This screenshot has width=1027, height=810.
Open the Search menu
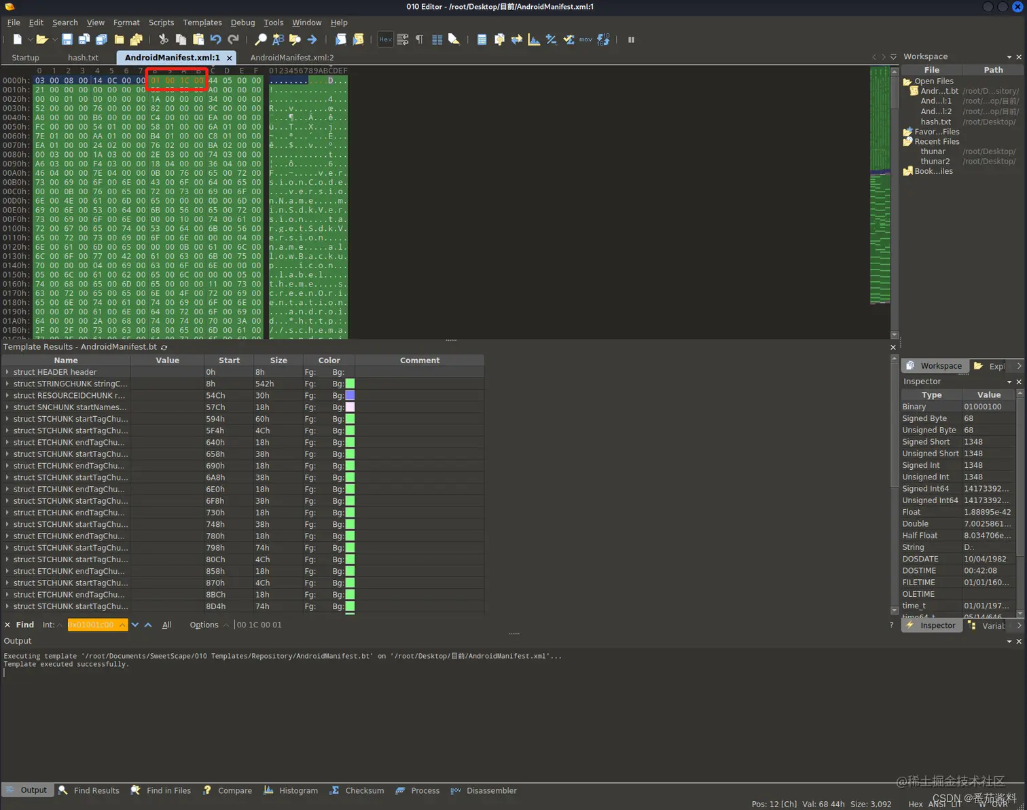[x=65, y=22]
